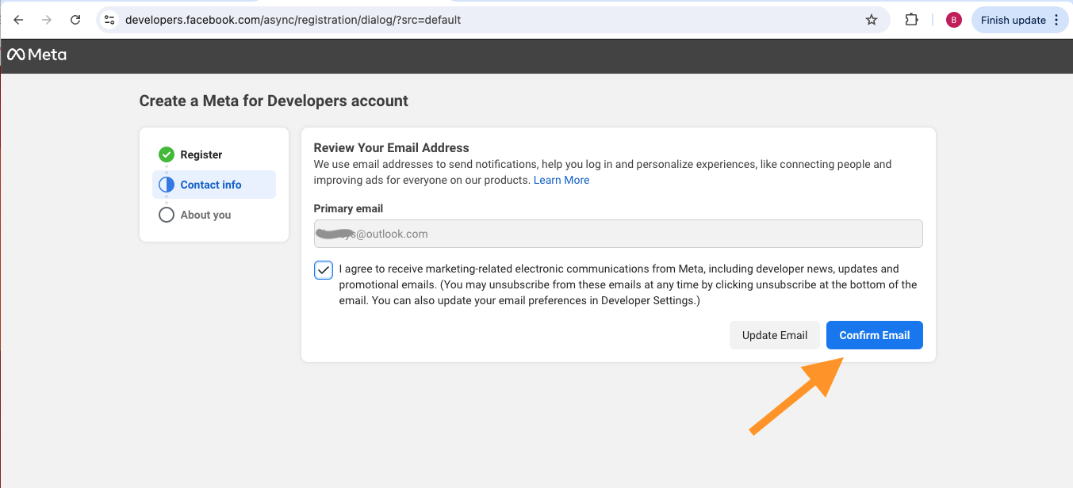Click the Finish update button
Screen dimensions: 1073x488
tap(1013, 20)
